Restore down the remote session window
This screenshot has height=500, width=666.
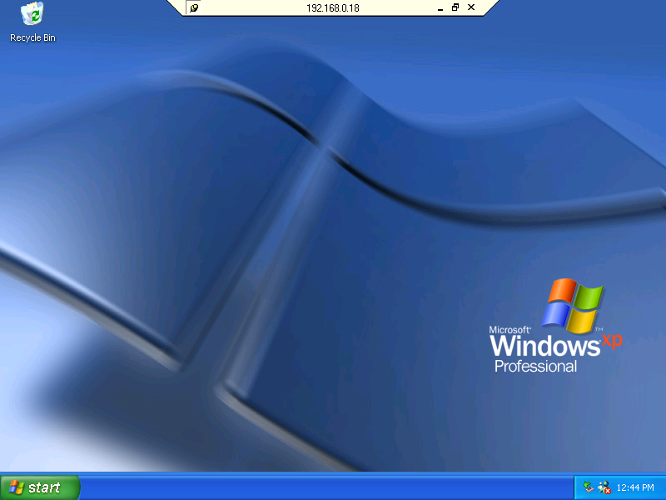pos(455,7)
